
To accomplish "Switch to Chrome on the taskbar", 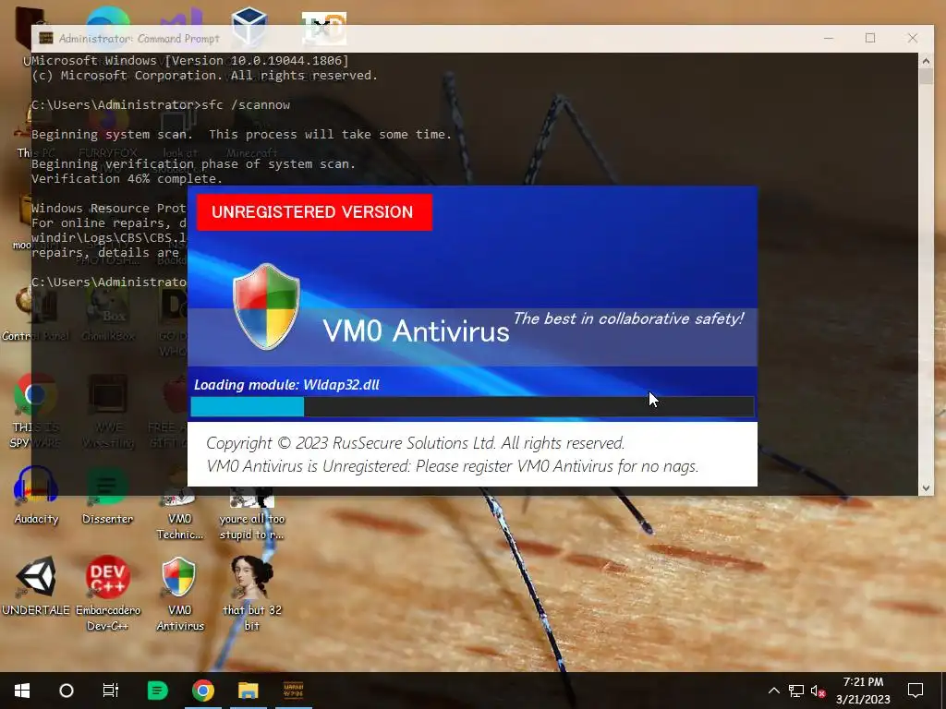I will [x=203, y=691].
